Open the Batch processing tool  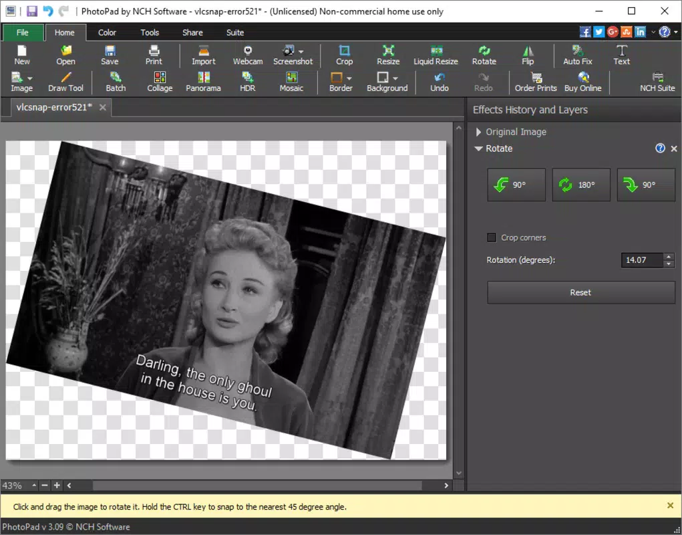tap(116, 82)
